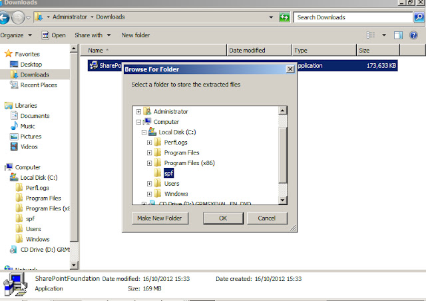Expand the Windows folder in the dialog
Image resolution: width=426 pixels, height=301 pixels.
pyautogui.click(x=149, y=194)
